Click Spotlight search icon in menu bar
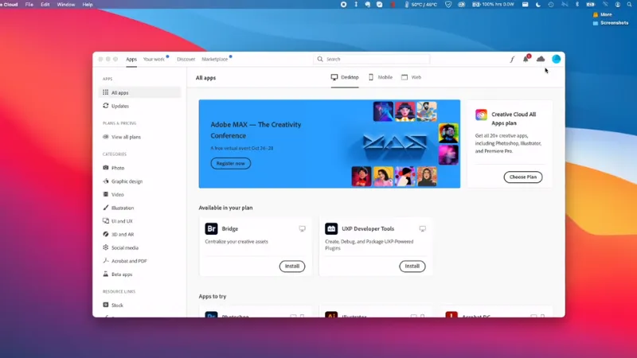 629,5
